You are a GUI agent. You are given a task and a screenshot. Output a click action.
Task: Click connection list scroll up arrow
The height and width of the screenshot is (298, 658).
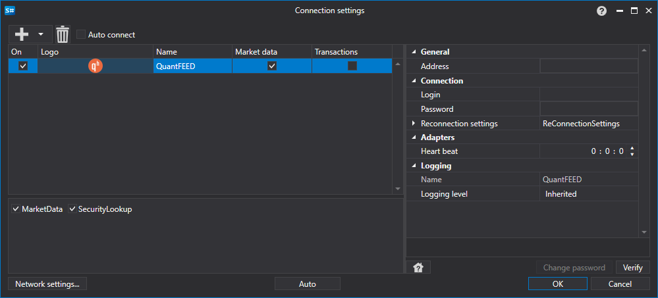pyautogui.click(x=398, y=64)
